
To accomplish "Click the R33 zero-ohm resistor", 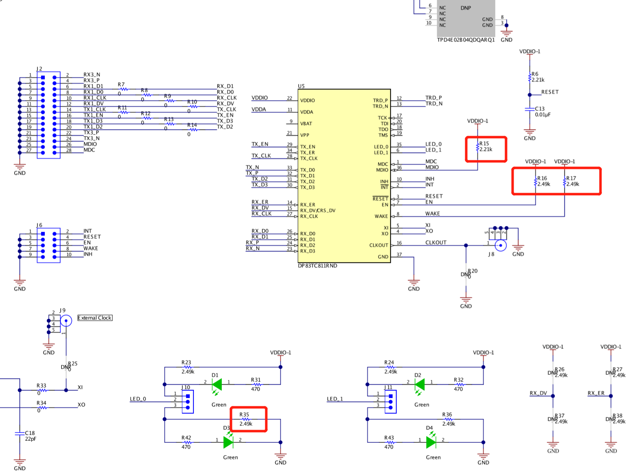I will pyautogui.click(x=43, y=390).
